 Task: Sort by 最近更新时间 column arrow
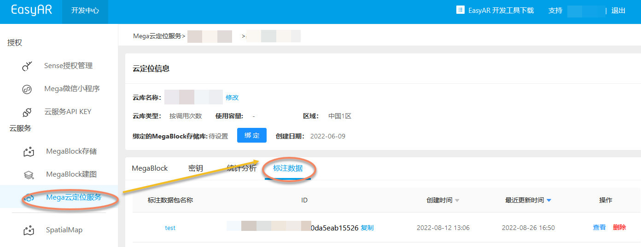point(549,201)
